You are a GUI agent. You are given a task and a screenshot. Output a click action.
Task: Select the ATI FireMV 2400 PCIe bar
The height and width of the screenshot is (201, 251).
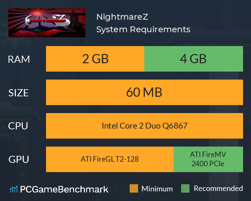pos(208,159)
